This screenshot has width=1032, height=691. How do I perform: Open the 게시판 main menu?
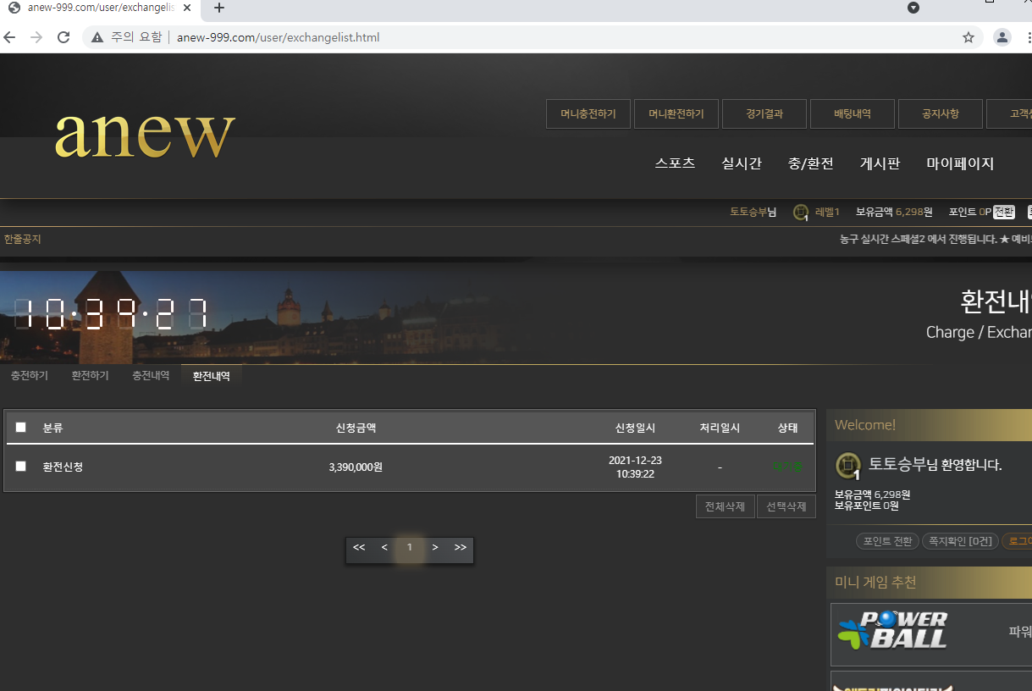(x=880, y=163)
